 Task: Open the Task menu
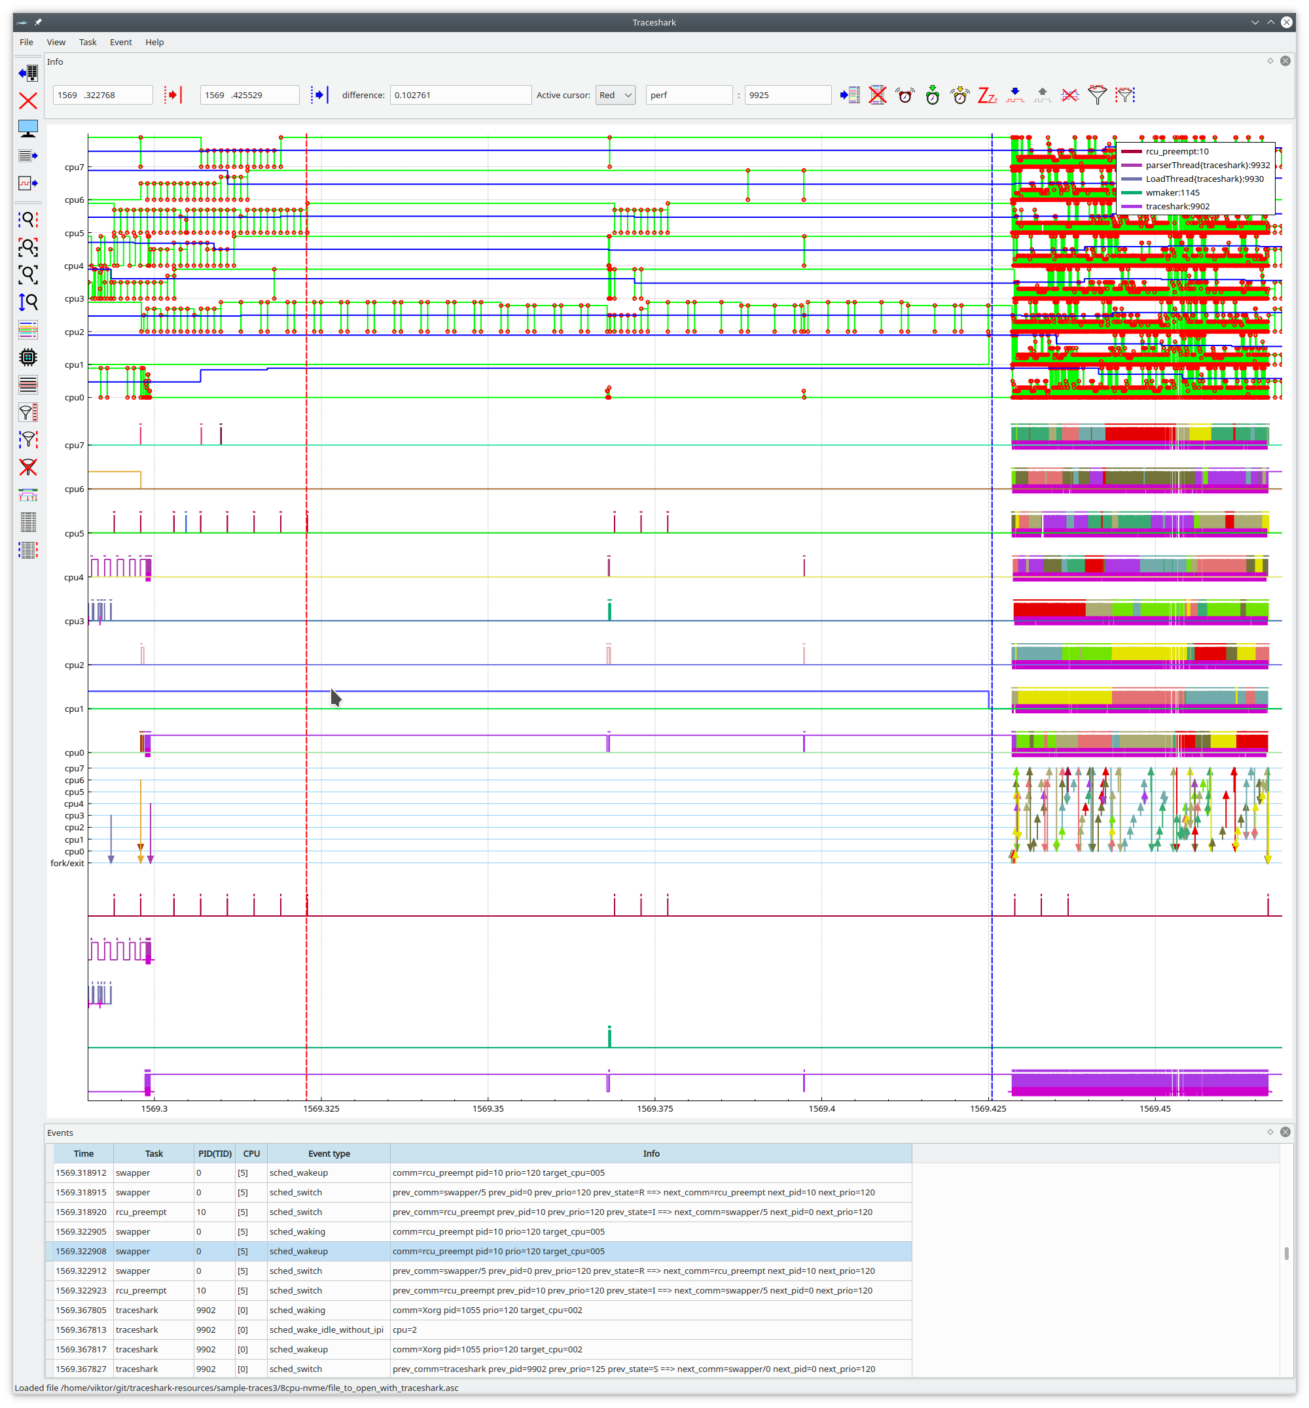coord(88,42)
